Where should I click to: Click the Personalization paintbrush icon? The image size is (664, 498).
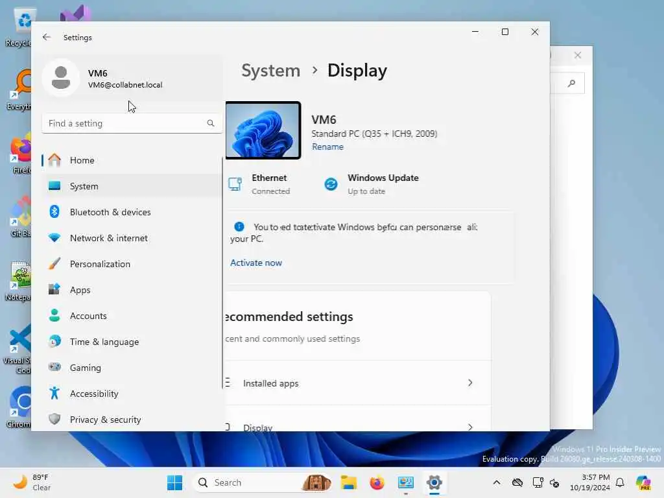[54, 264]
